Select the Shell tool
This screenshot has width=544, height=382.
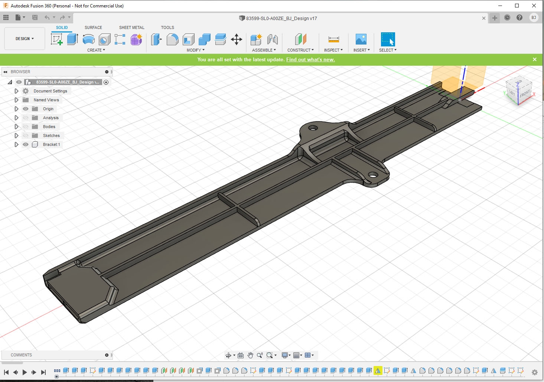(x=188, y=39)
